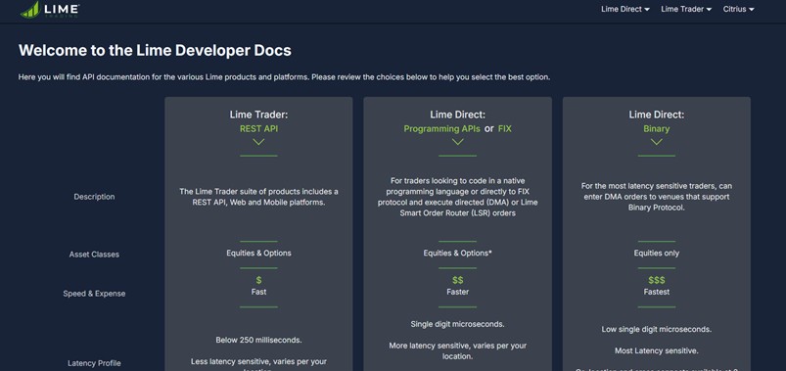Viewport: 786px width, 371px height.
Task: Click the 'Fast' speed label
Action: tap(258, 292)
